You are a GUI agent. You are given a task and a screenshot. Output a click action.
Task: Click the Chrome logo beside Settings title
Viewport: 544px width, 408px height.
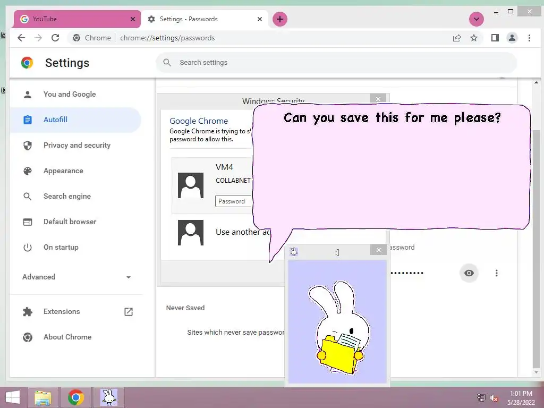tap(27, 63)
